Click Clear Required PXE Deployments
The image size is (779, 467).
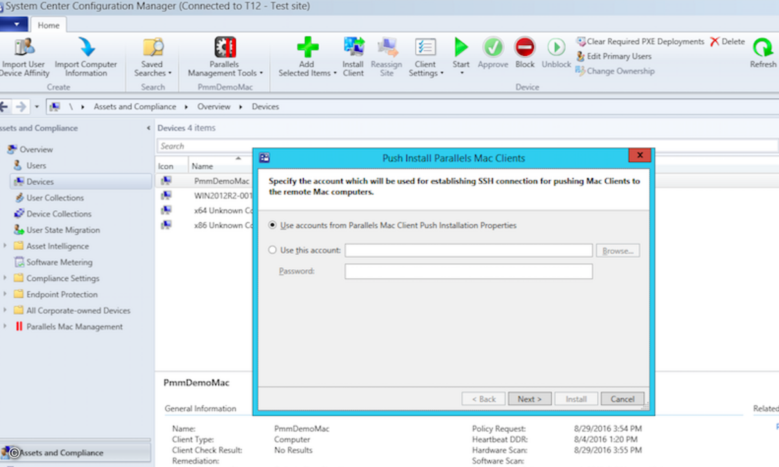(x=639, y=42)
